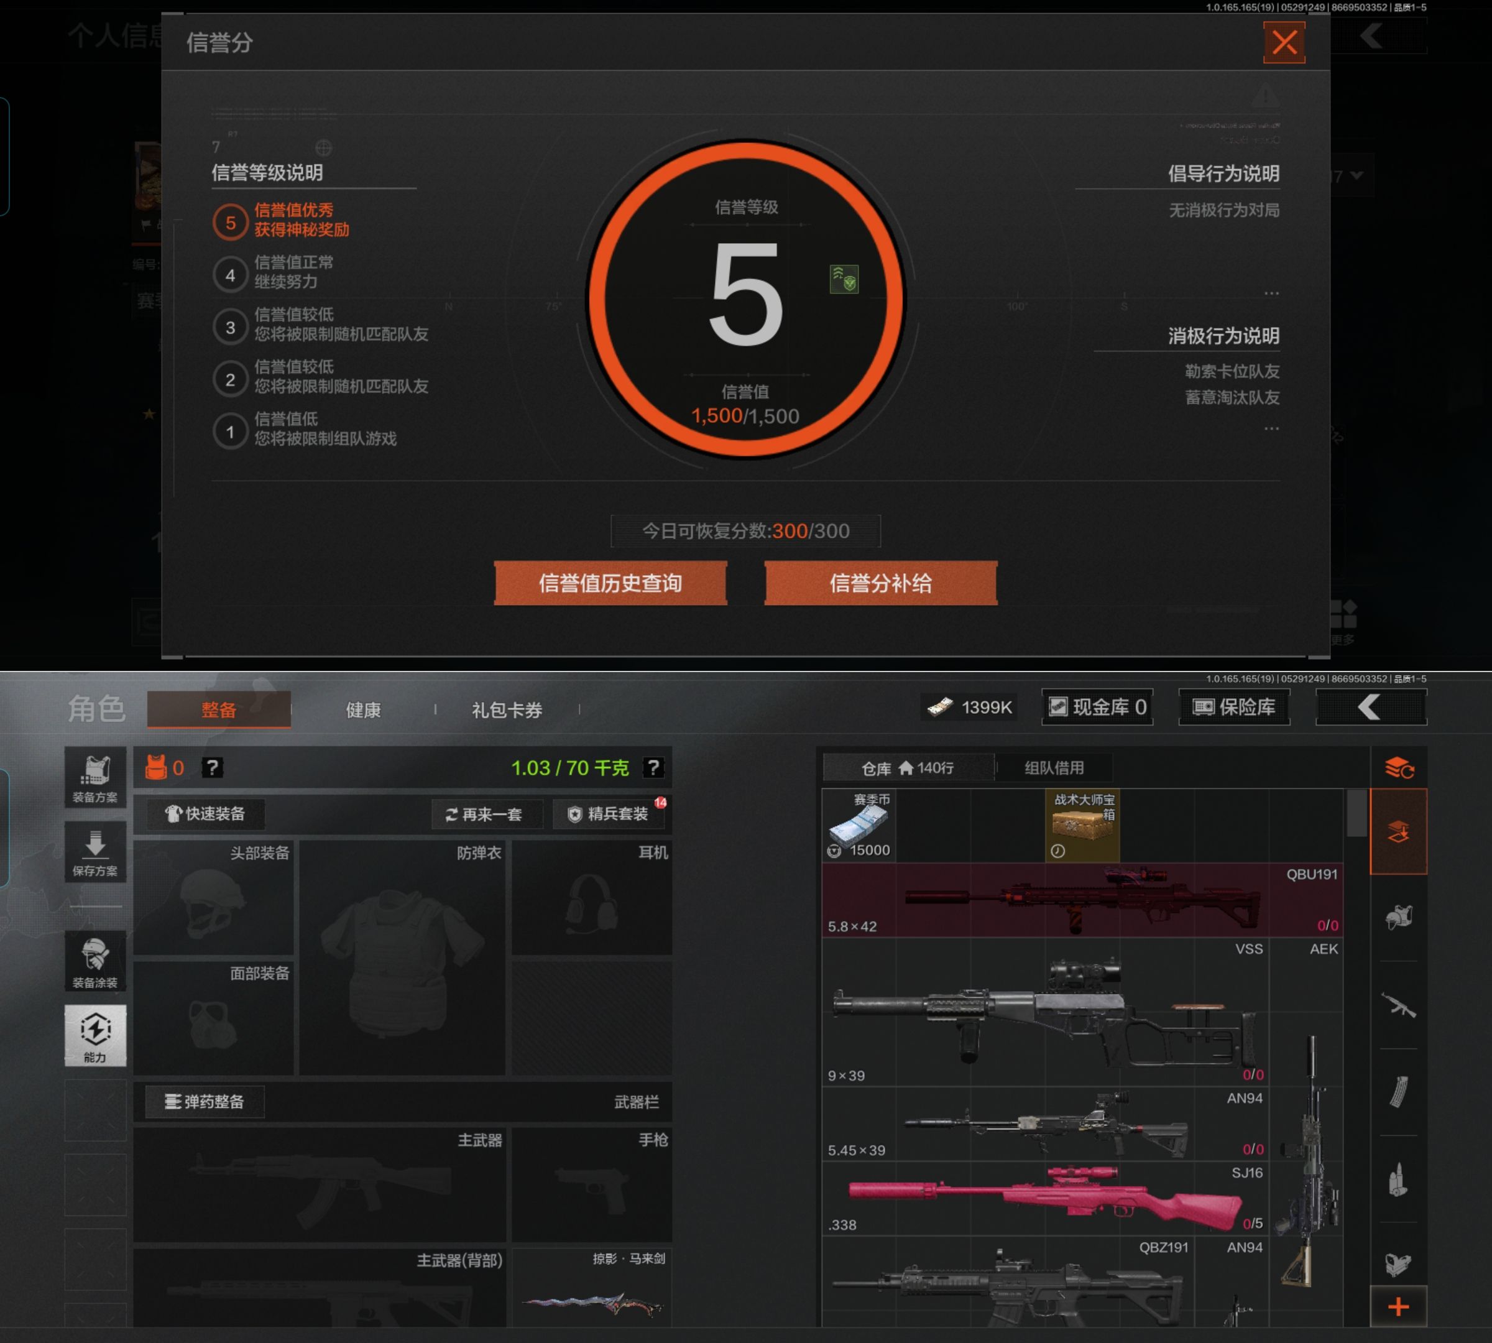
Task: Expand ellipsis under 倡导行为说明
Action: (1271, 293)
